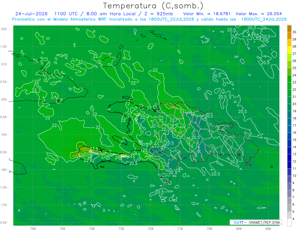The height and width of the screenshot is (232, 301).
Task: Click the color scale label "27"
Action: click(x=294, y=54)
